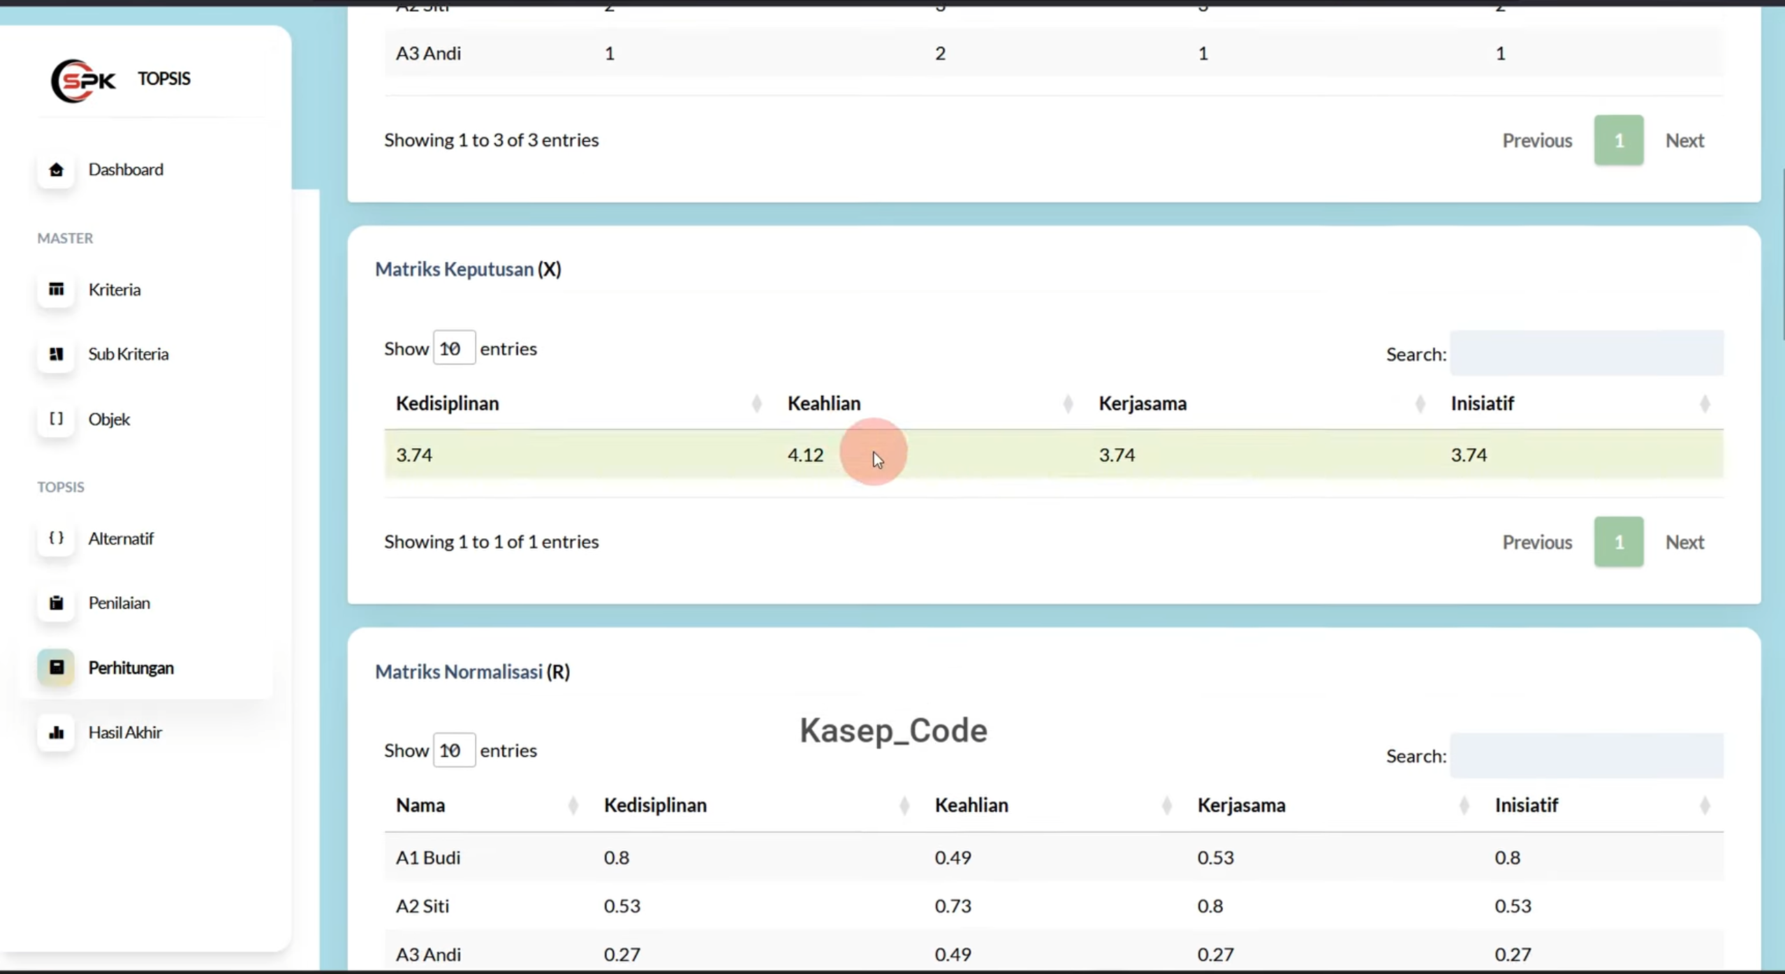
Task: Click the Alternatif curly braces icon
Action: [57, 538]
